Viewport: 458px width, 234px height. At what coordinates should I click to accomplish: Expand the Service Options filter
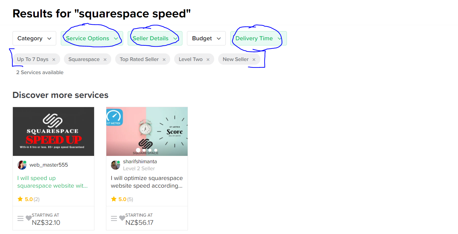pyautogui.click(x=92, y=38)
